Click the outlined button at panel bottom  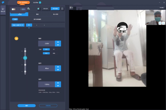click(48, 106)
